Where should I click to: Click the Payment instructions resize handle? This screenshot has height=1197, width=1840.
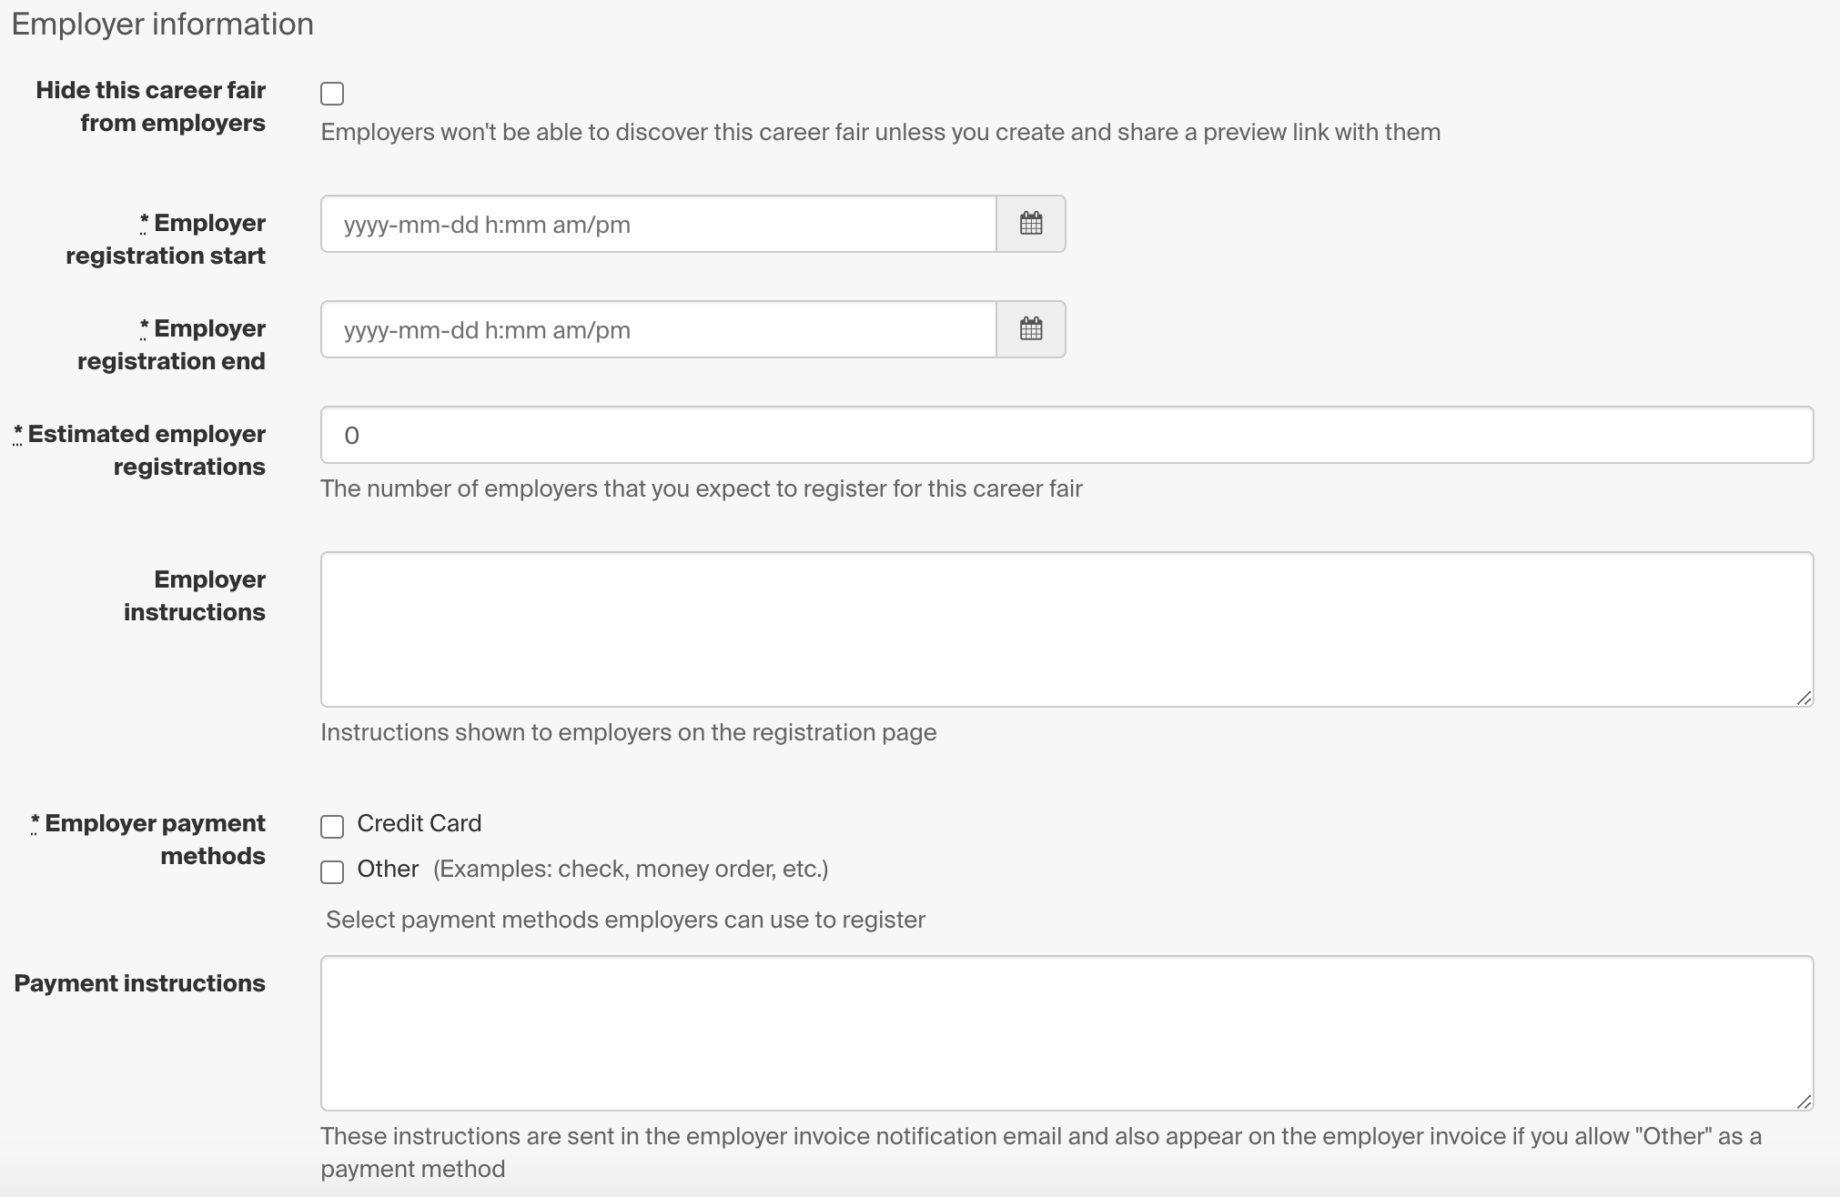pyautogui.click(x=1804, y=1101)
